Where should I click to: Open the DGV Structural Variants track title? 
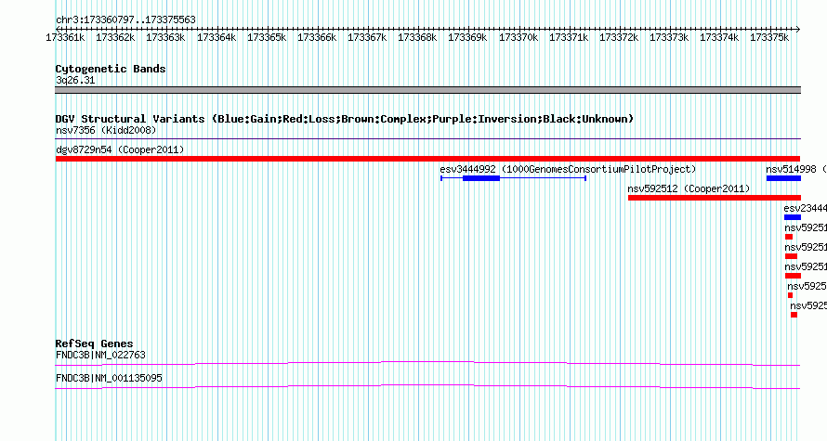click(345, 119)
